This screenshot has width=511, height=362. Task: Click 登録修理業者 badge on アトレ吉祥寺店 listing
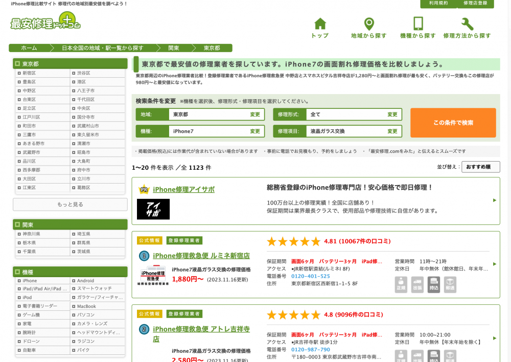click(184, 314)
